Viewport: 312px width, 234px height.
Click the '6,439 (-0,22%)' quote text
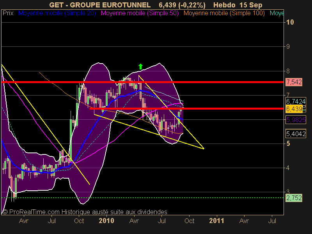(182, 5)
